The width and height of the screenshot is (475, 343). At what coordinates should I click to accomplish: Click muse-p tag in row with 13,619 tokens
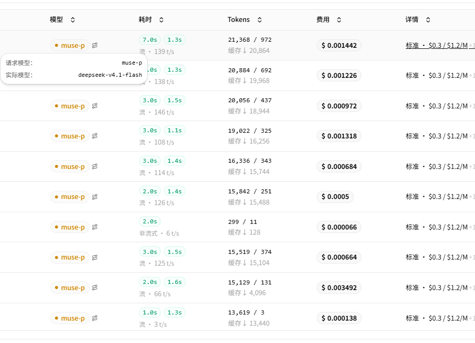point(70,318)
